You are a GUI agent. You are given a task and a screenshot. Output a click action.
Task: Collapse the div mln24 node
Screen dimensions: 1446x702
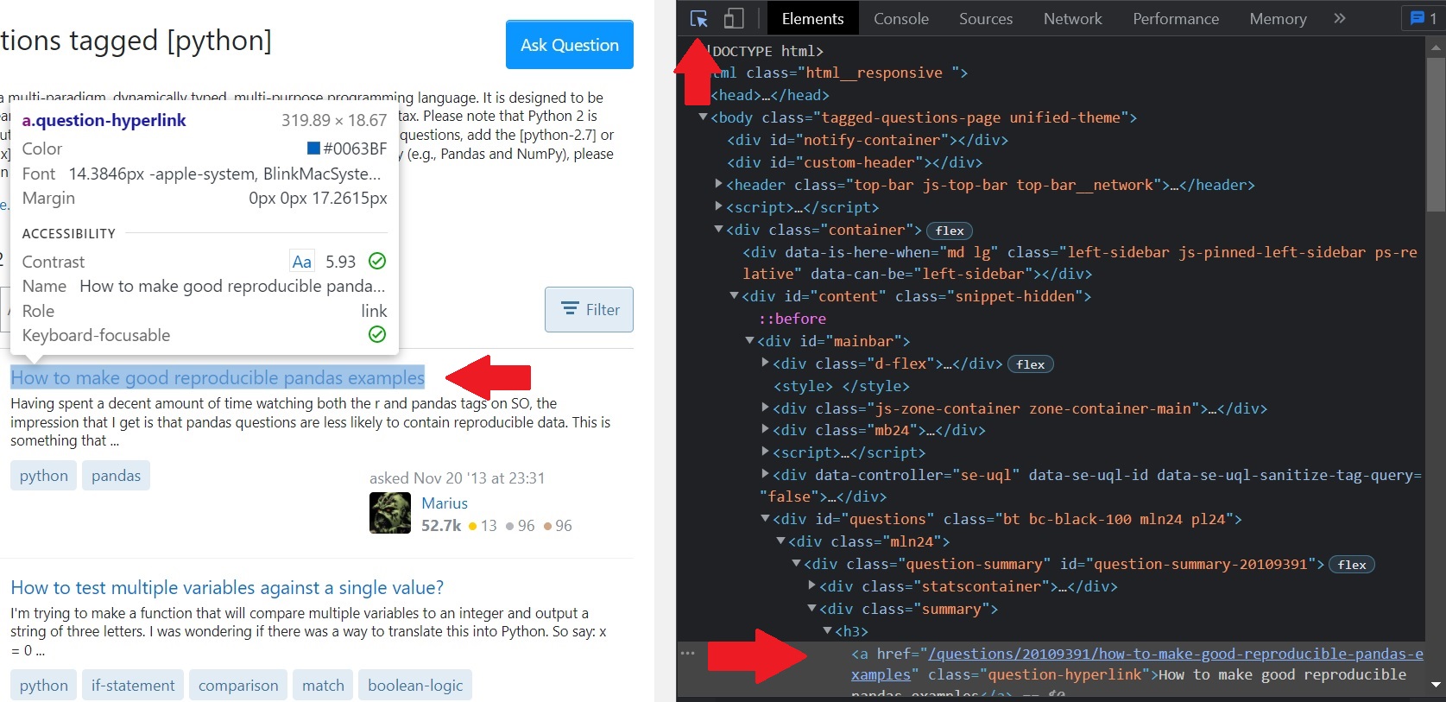tap(780, 541)
